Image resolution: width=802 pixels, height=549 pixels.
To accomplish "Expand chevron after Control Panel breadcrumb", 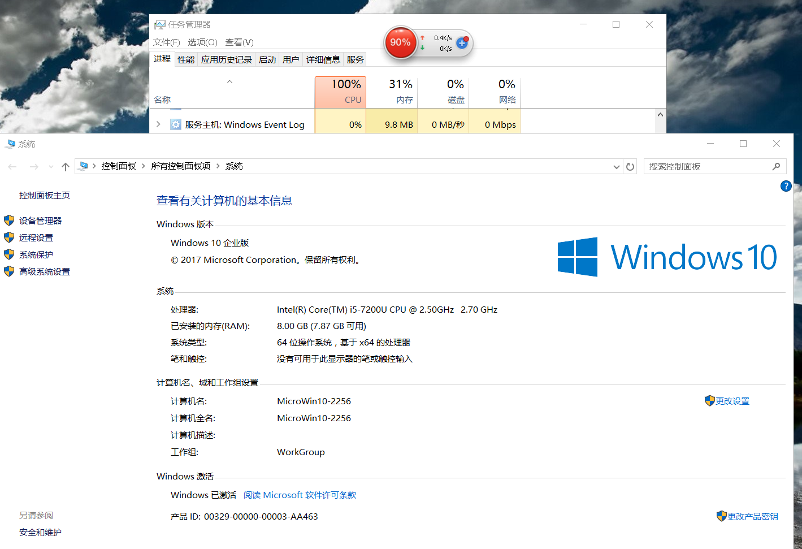I will (x=144, y=166).
